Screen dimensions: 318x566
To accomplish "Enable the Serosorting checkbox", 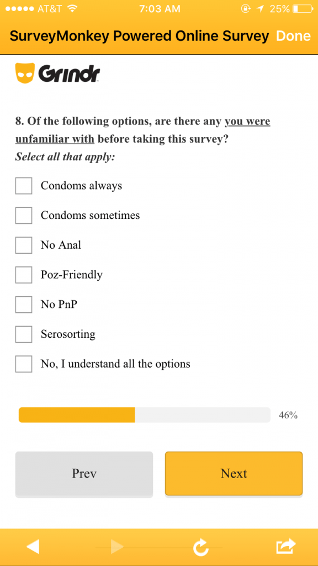I will pos(24,334).
